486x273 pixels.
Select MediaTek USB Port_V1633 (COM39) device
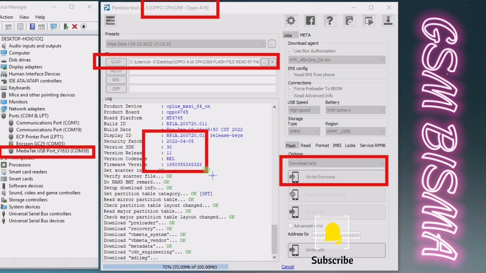point(52,151)
